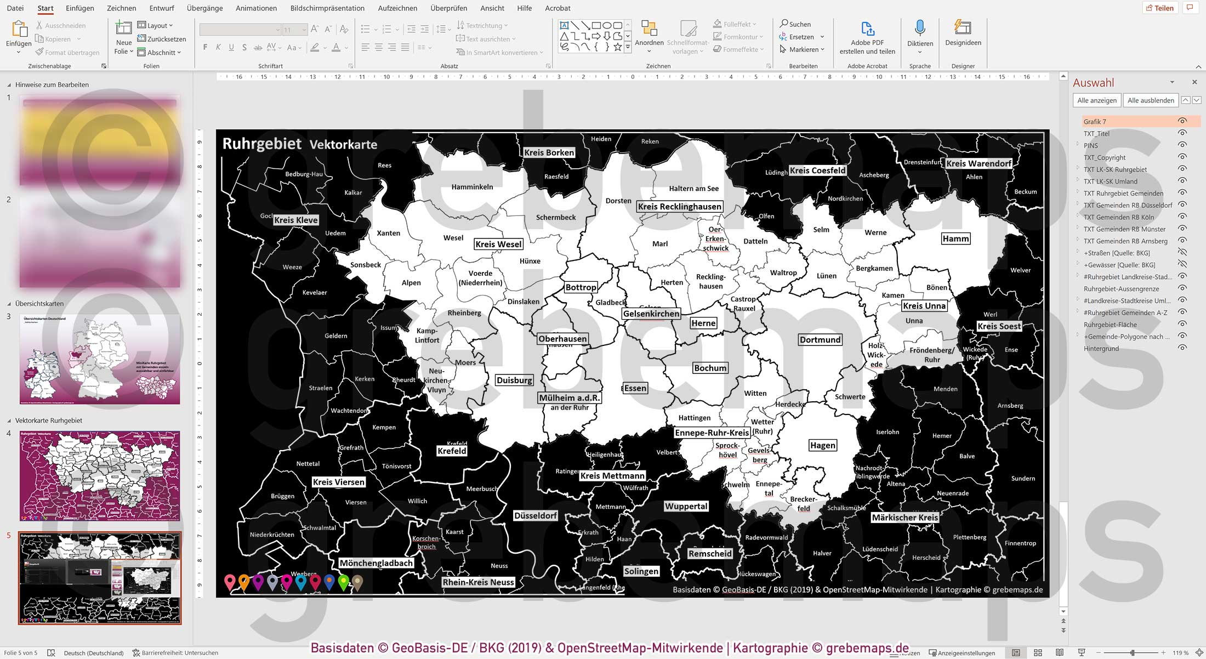1206x659 pixels.
Task: Hide the Hintergrund element
Action: [1182, 348]
